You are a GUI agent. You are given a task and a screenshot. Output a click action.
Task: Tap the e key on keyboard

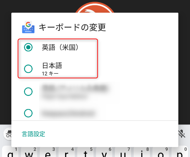pos(48,152)
